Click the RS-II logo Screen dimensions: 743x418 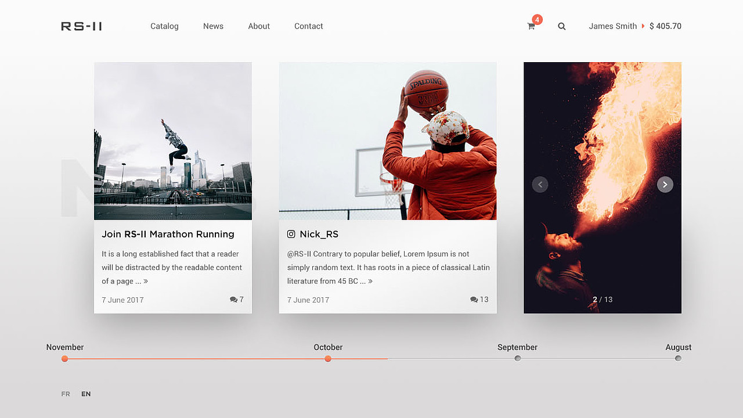click(81, 26)
